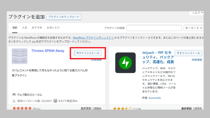Click the プラグインを追加 page heading

coord(27,17)
